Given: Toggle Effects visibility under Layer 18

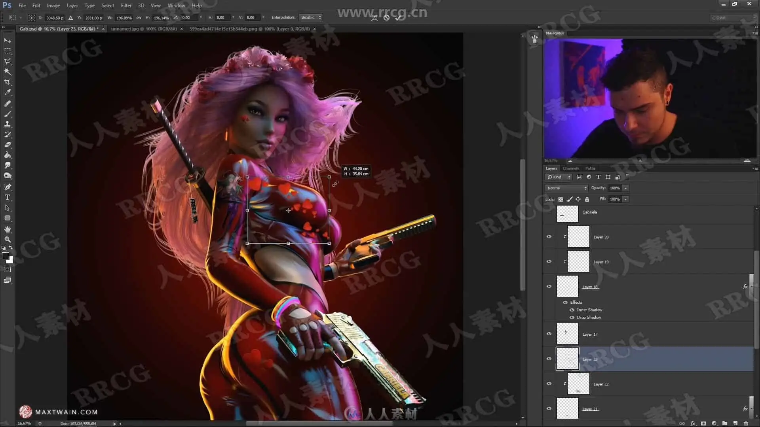Looking at the screenshot, I should pos(565,302).
